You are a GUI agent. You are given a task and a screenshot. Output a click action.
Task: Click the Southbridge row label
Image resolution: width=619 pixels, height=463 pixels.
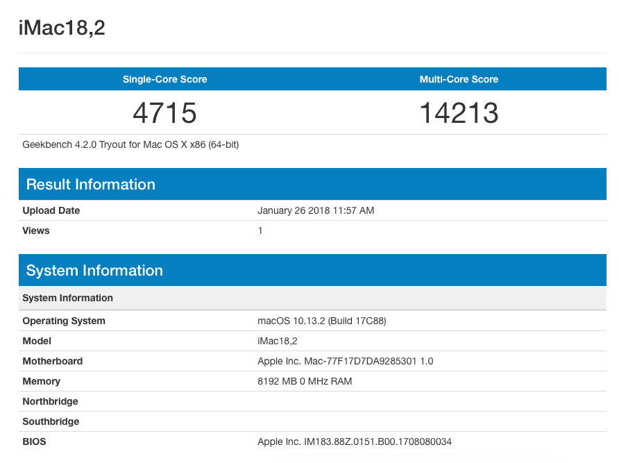[51, 421]
